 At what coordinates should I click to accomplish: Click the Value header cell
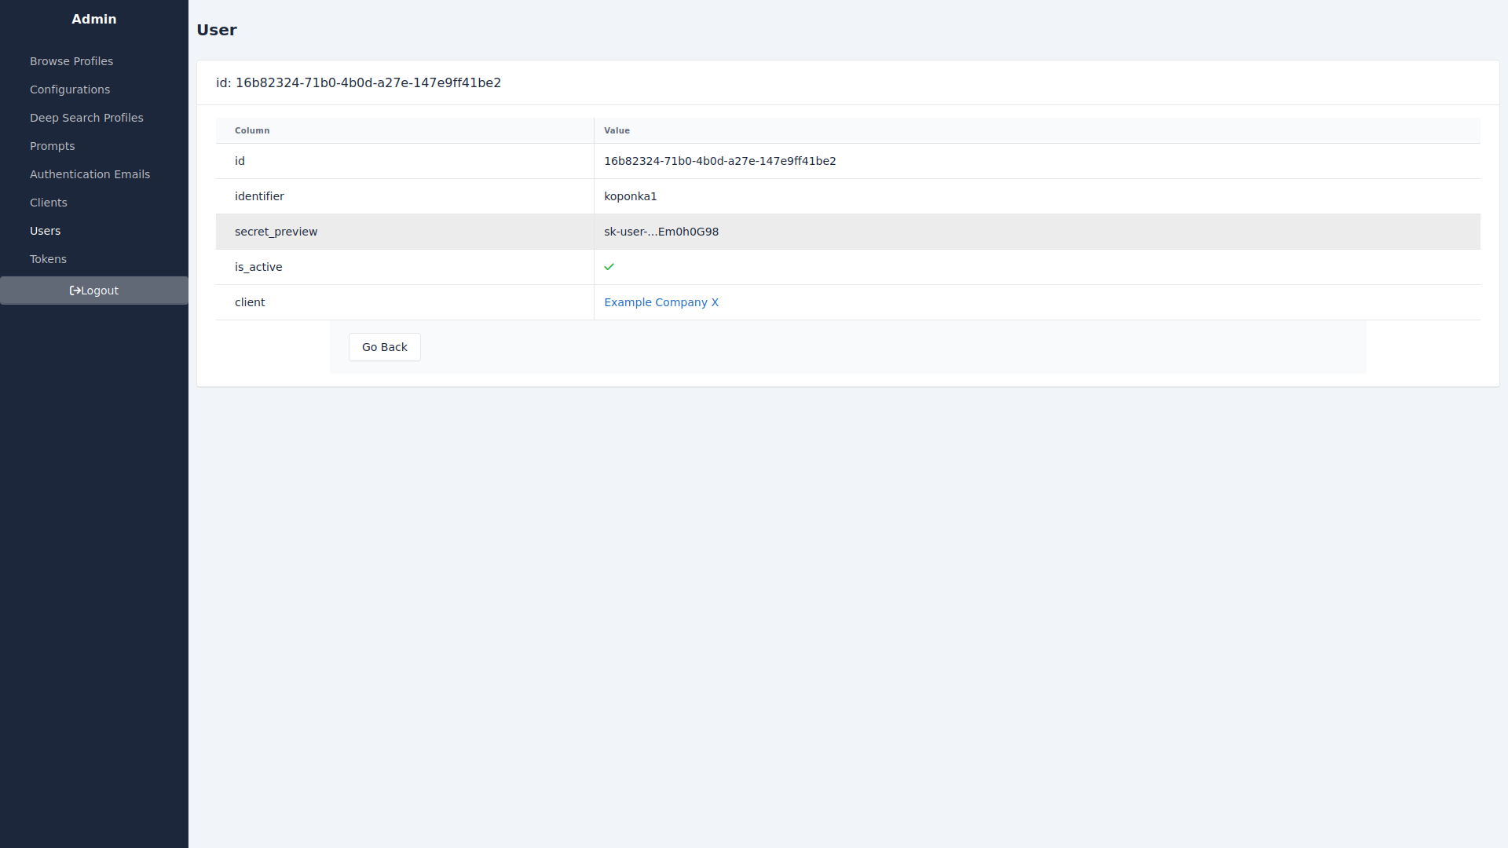pyautogui.click(x=617, y=130)
